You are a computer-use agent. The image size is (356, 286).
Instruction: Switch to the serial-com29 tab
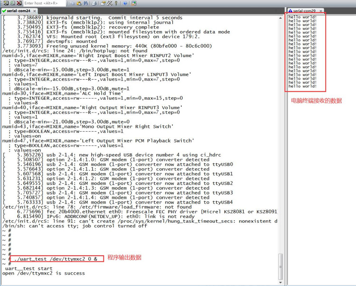coord(304,10)
